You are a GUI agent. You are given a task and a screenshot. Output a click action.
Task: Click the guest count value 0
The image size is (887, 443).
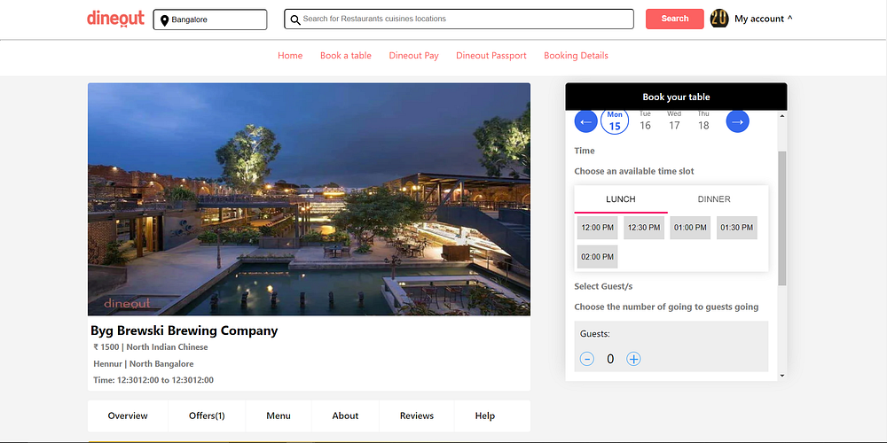pyautogui.click(x=610, y=359)
